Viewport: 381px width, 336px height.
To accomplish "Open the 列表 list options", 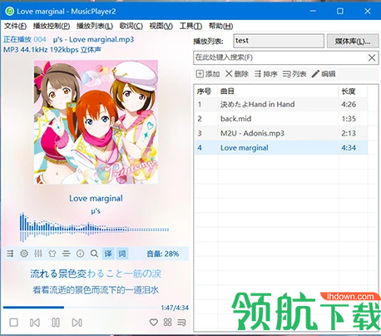I will click(294, 74).
